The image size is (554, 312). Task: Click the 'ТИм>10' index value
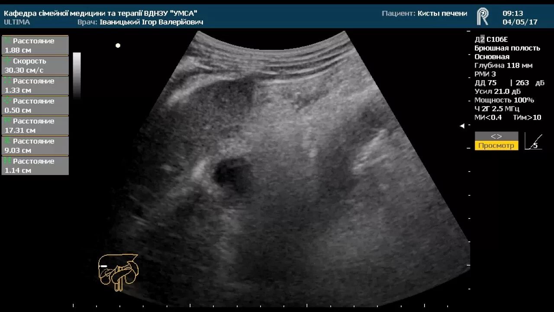tap(527, 117)
